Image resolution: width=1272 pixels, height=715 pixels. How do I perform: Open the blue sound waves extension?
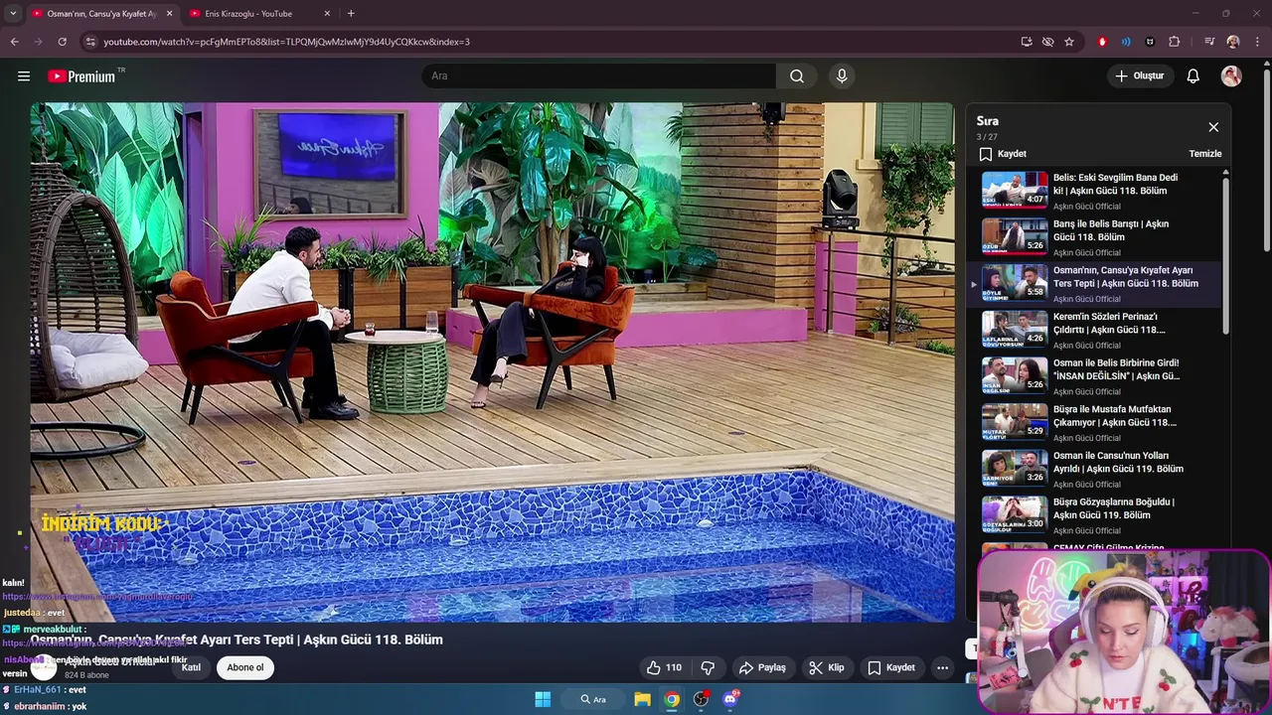1126,42
